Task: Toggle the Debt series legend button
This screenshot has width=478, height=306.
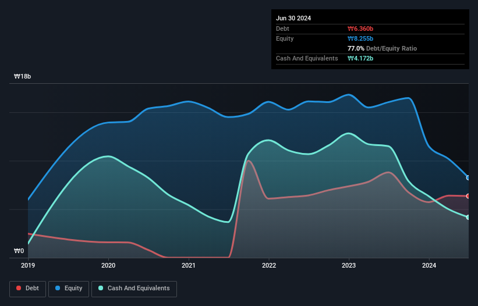Action: (x=28, y=289)
